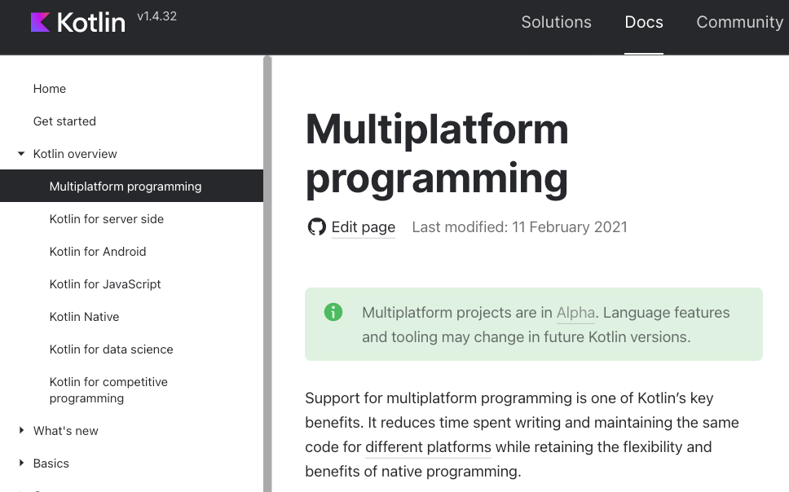Viewport: 789px width, 492px height.
Task: Open Kotlin for data science page
Action: tap(111, 349)
